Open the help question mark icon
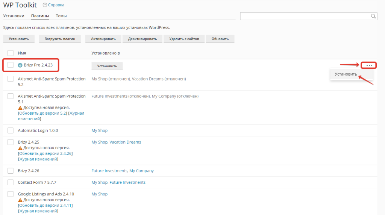The height and width of the screenshot is (215, 385). 45,5
